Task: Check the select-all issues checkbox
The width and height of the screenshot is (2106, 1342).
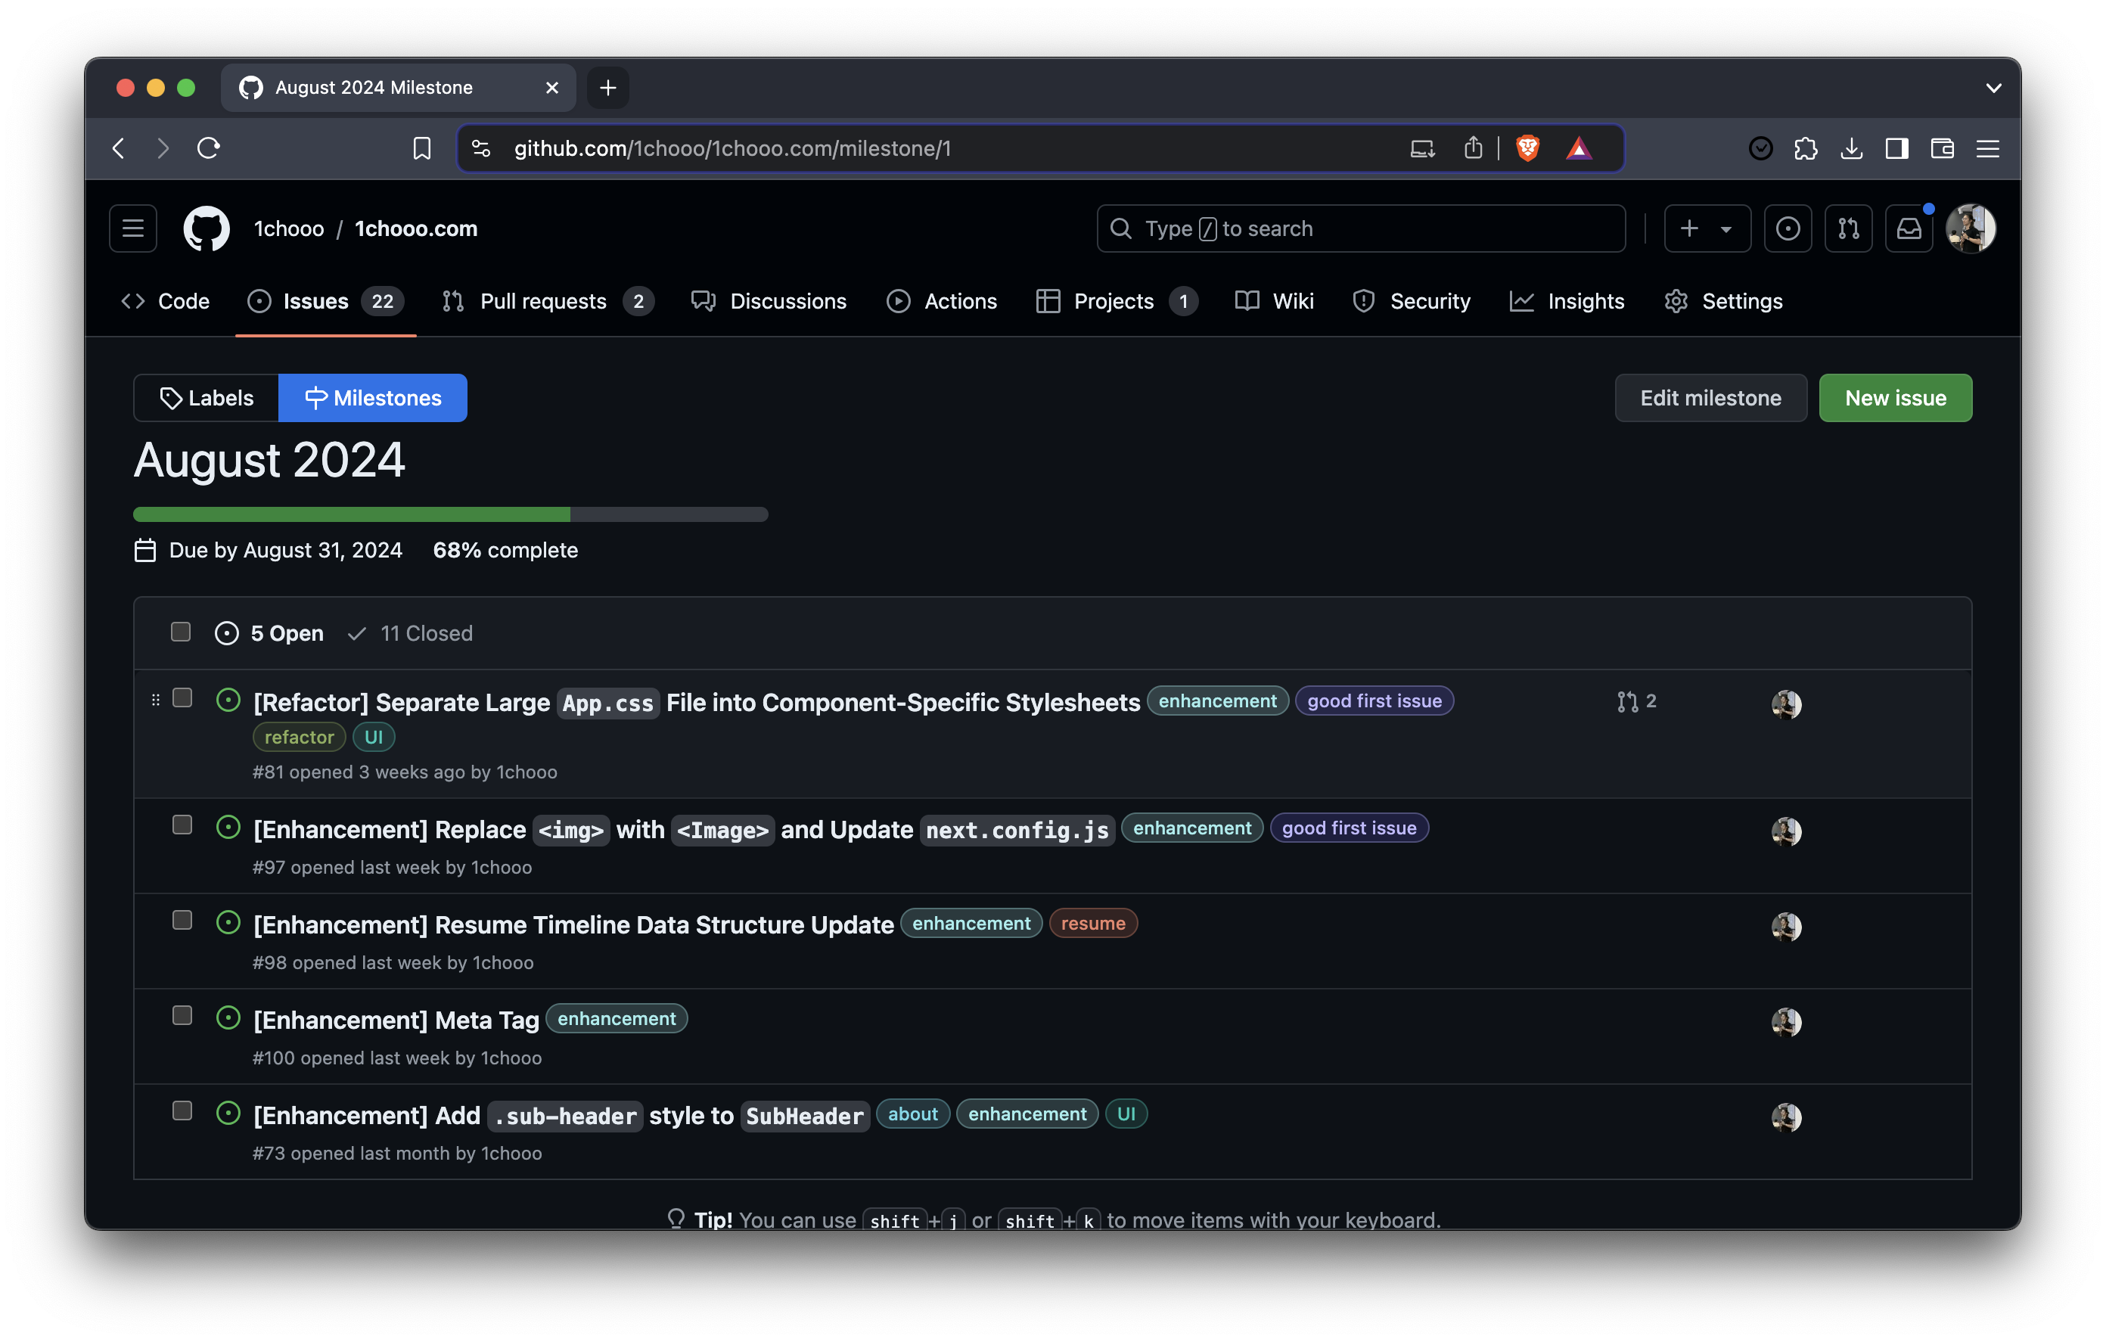Action: point(181,632)
